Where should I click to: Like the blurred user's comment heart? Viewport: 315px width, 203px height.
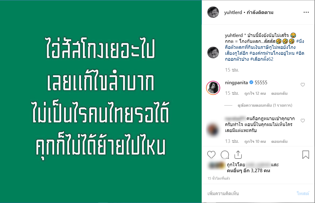pyautogui.click(x=303, y=121)
